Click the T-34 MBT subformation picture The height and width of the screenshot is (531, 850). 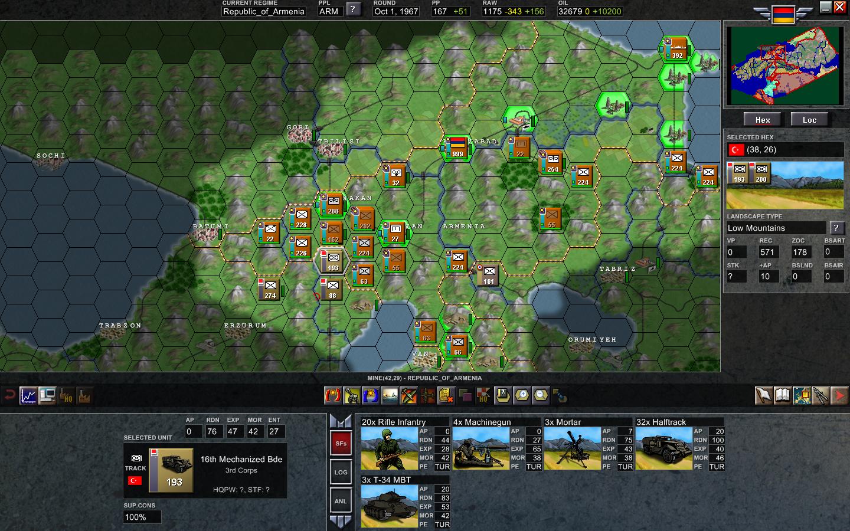[x=390, y=506]
